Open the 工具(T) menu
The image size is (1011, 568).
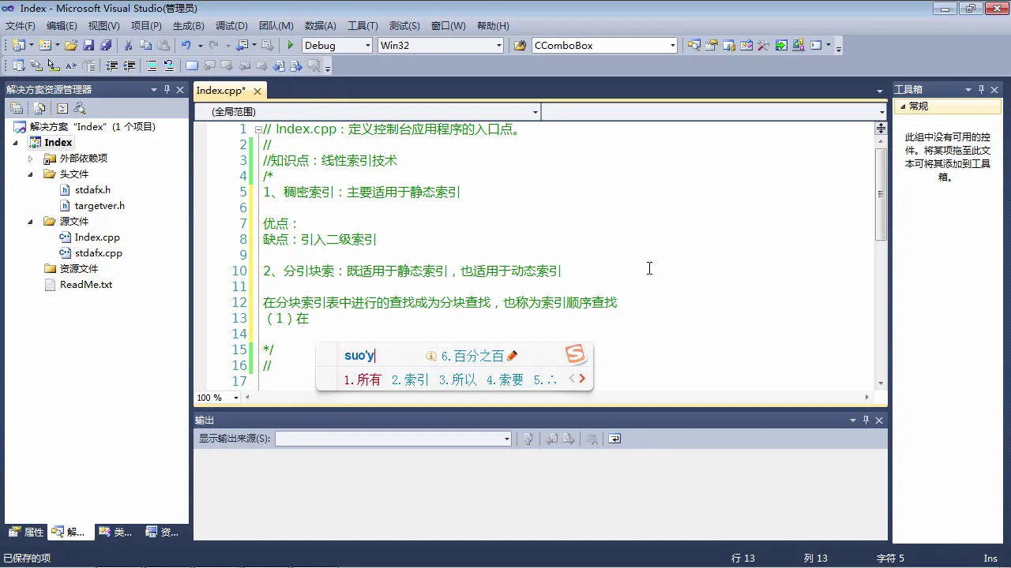(x=363, y=26)
